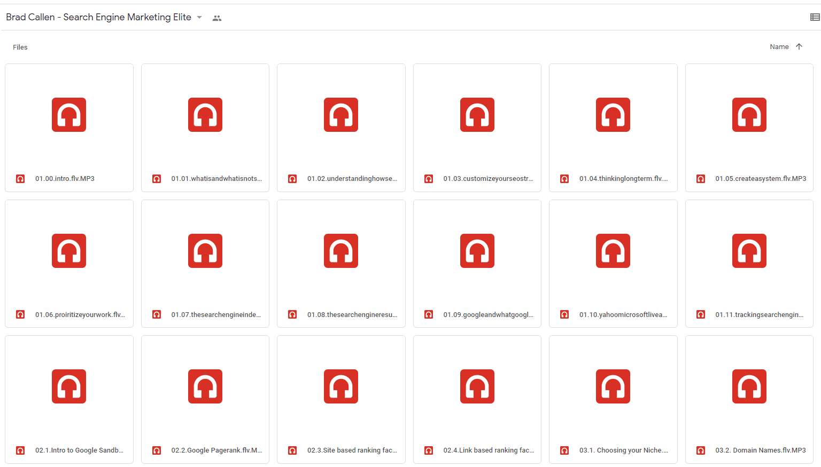
Task: Click small audio icon beside 01.07.thesearchengineinde
Action: click(157, 315)
